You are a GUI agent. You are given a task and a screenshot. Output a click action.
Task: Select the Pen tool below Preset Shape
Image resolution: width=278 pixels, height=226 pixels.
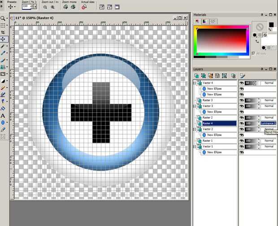tap(3, 129)
